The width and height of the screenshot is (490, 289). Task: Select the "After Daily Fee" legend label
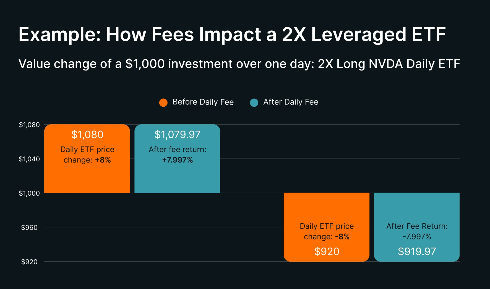click(291, 102)
